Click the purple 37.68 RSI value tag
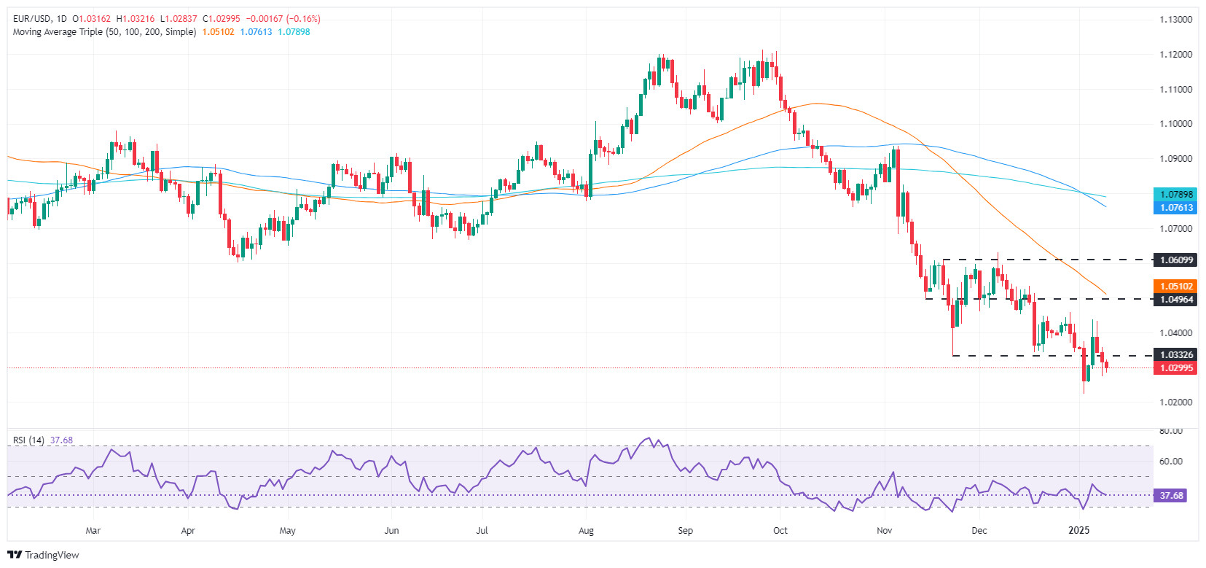The height and width of the screenshot is (568, 1206). pyautogui.click(x=1171, y=495)
